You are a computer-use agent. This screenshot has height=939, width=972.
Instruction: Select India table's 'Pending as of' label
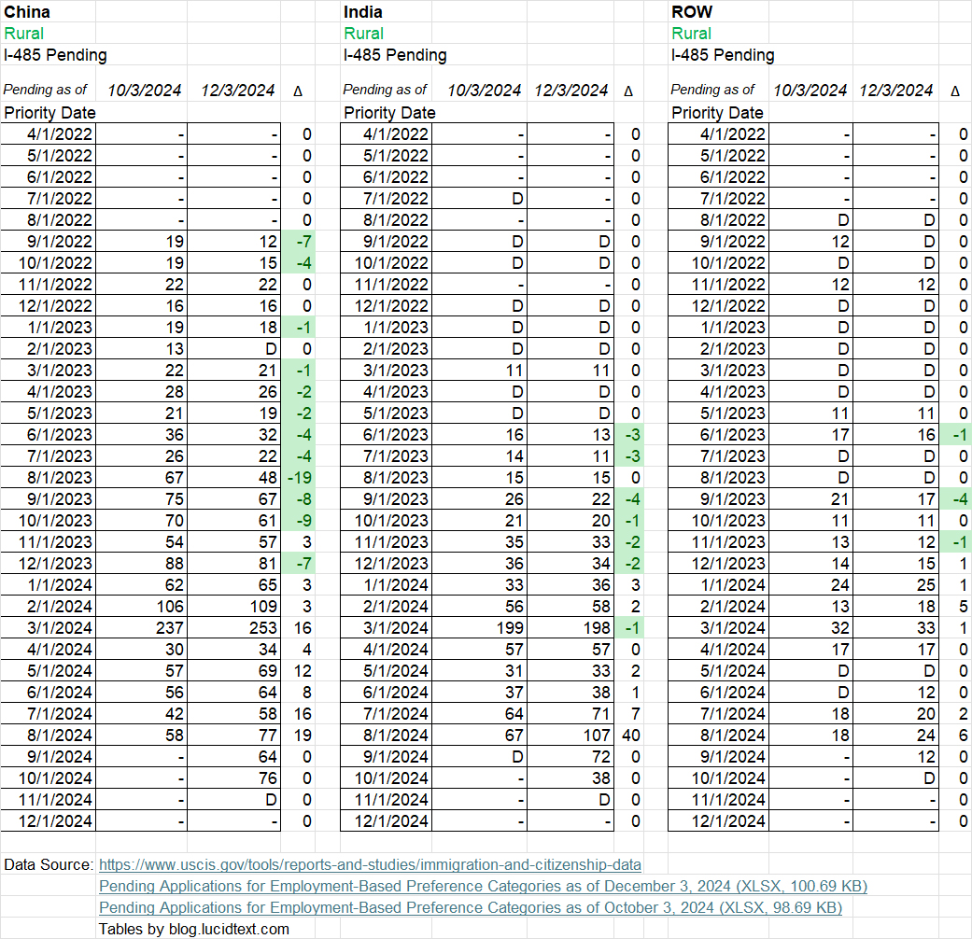(385, 91)
